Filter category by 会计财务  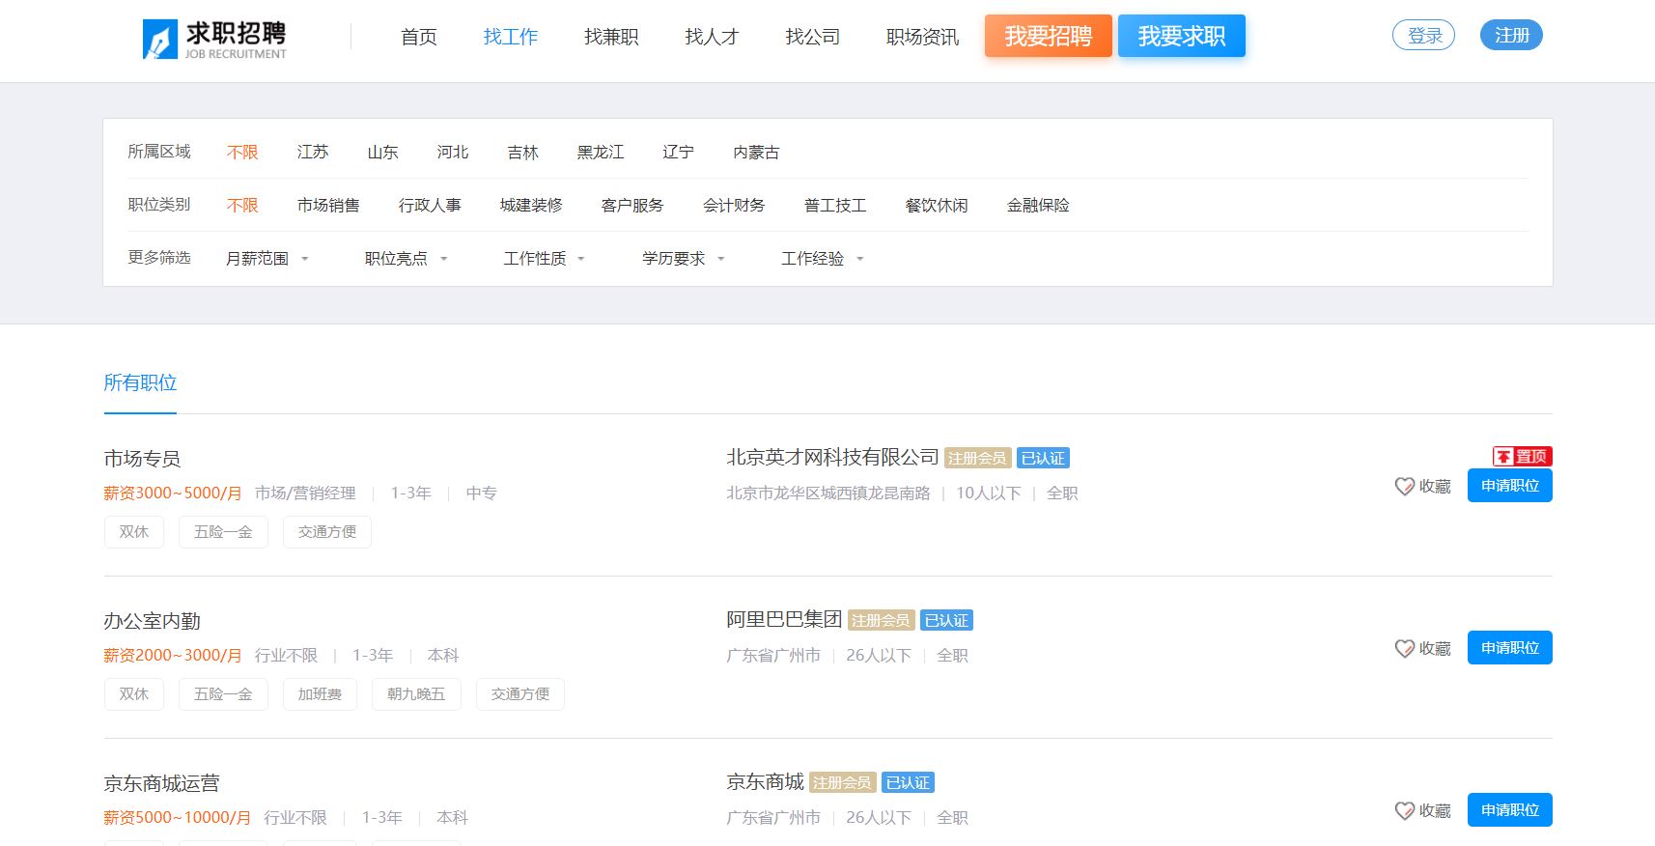(734, 206)
